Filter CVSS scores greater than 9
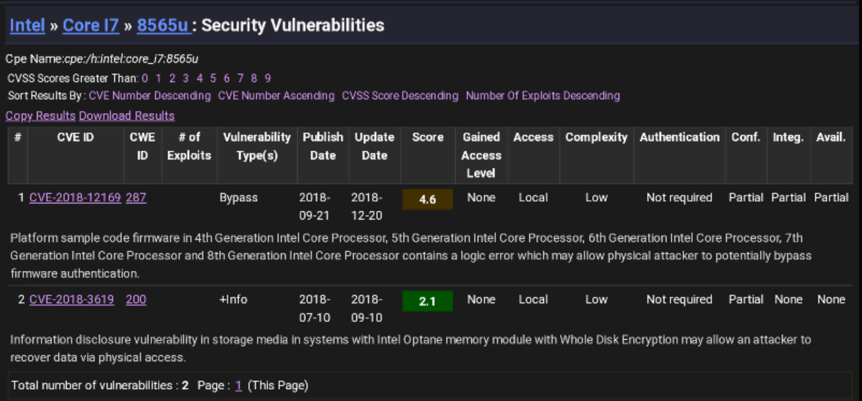 tap(268, 78)
